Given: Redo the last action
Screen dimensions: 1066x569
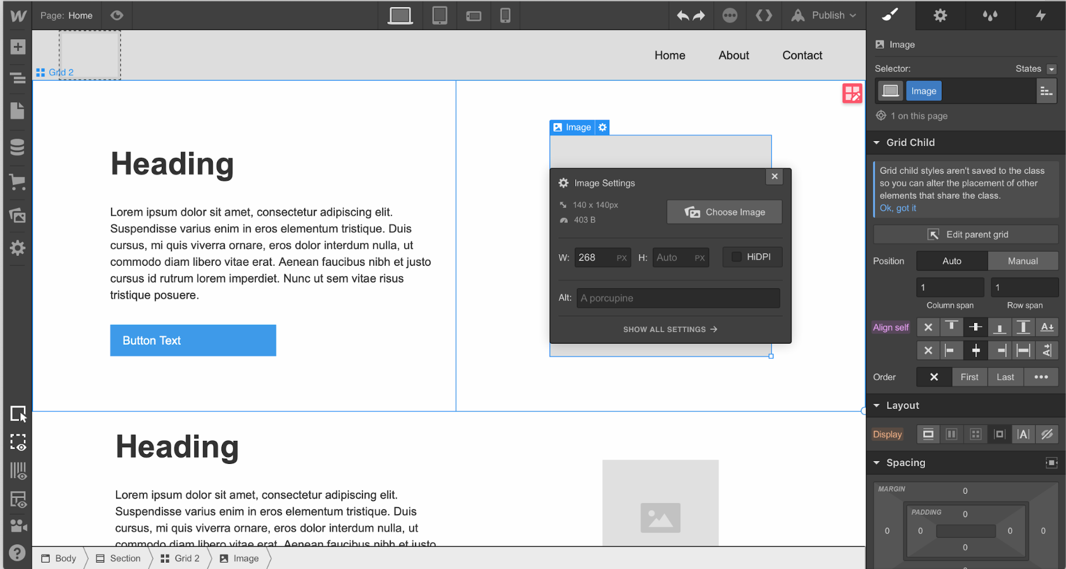Looking at the screenshot, I should [x=699, y=16].
